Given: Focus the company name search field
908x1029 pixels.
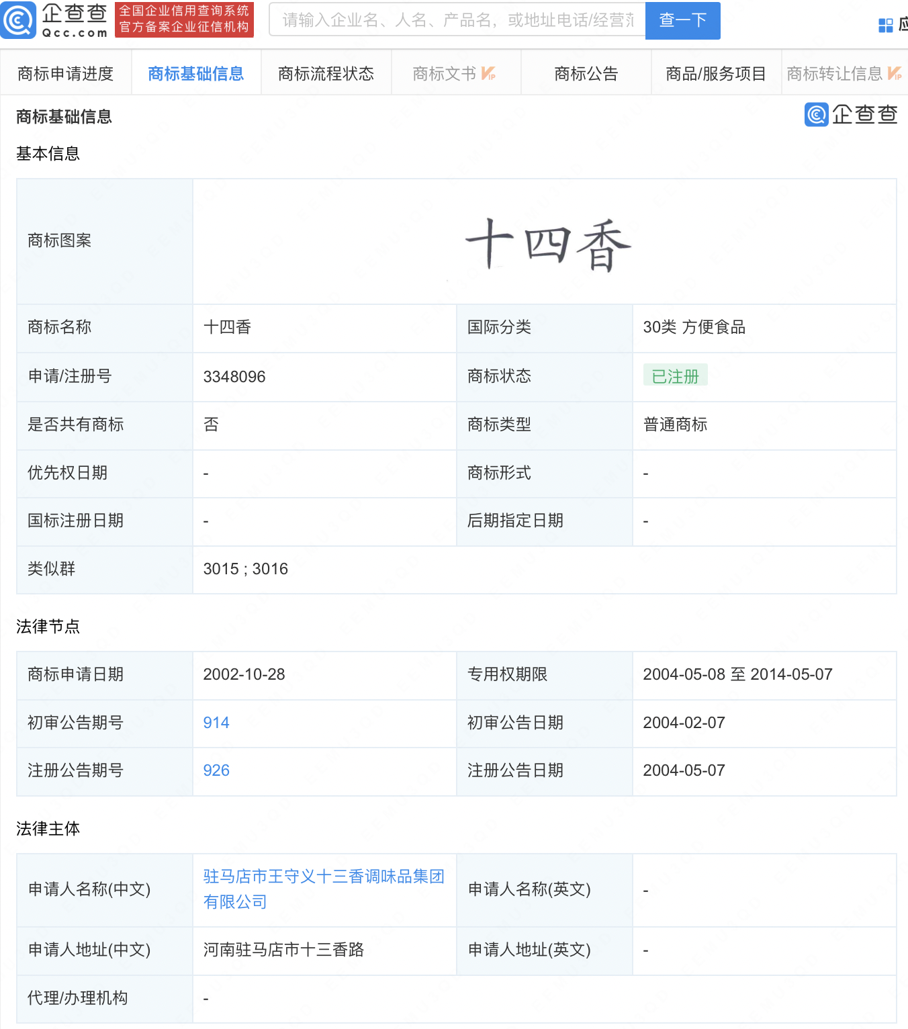Looking at the screenshot, I should [x=457, y=20].
